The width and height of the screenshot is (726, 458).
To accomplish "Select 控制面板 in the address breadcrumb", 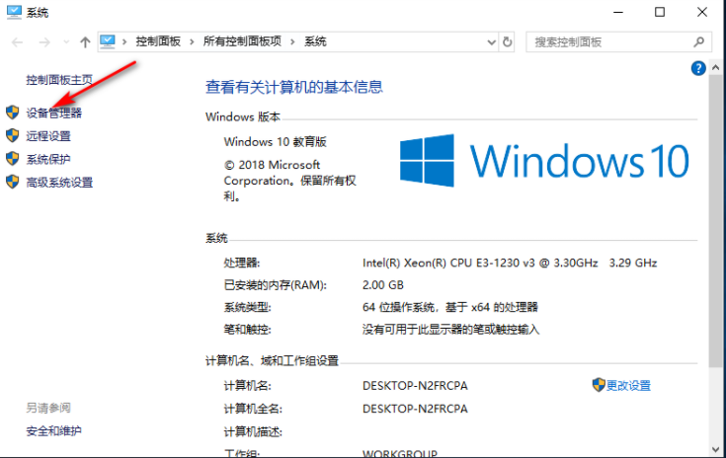I will point(158,41).
